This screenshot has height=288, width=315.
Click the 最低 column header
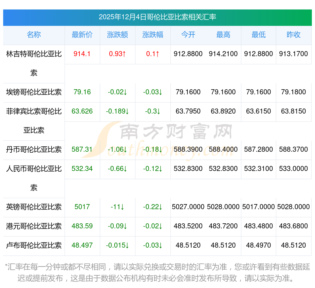(259, 35)
